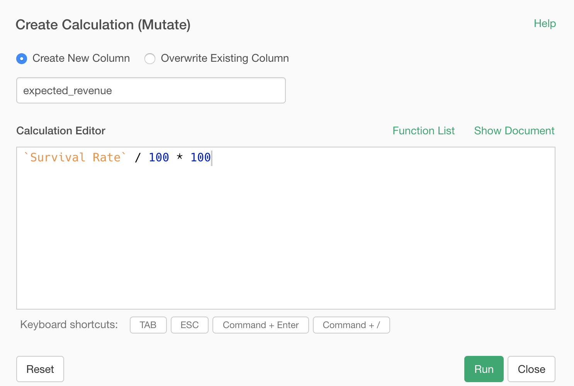
Task: Click the Command + / shortcut button
Action: (x=351, y=325)
